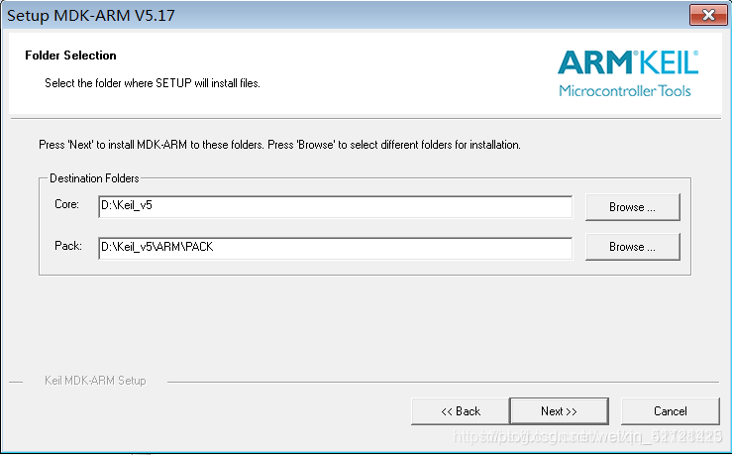Click the Browse button for Core folder
Image resolution: width=732 pixels, height=455 pixels.
click(x=633, y=207)
